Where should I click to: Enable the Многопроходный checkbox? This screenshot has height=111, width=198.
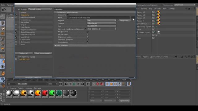tap(16, 17)
